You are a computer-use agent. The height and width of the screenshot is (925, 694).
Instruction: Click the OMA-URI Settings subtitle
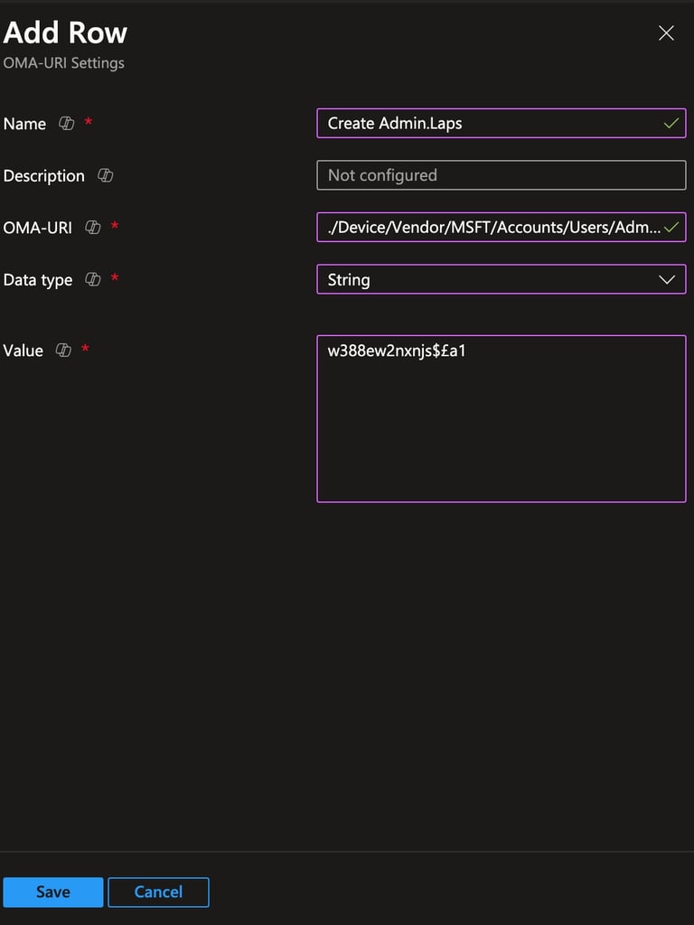(x=64, y=63)
